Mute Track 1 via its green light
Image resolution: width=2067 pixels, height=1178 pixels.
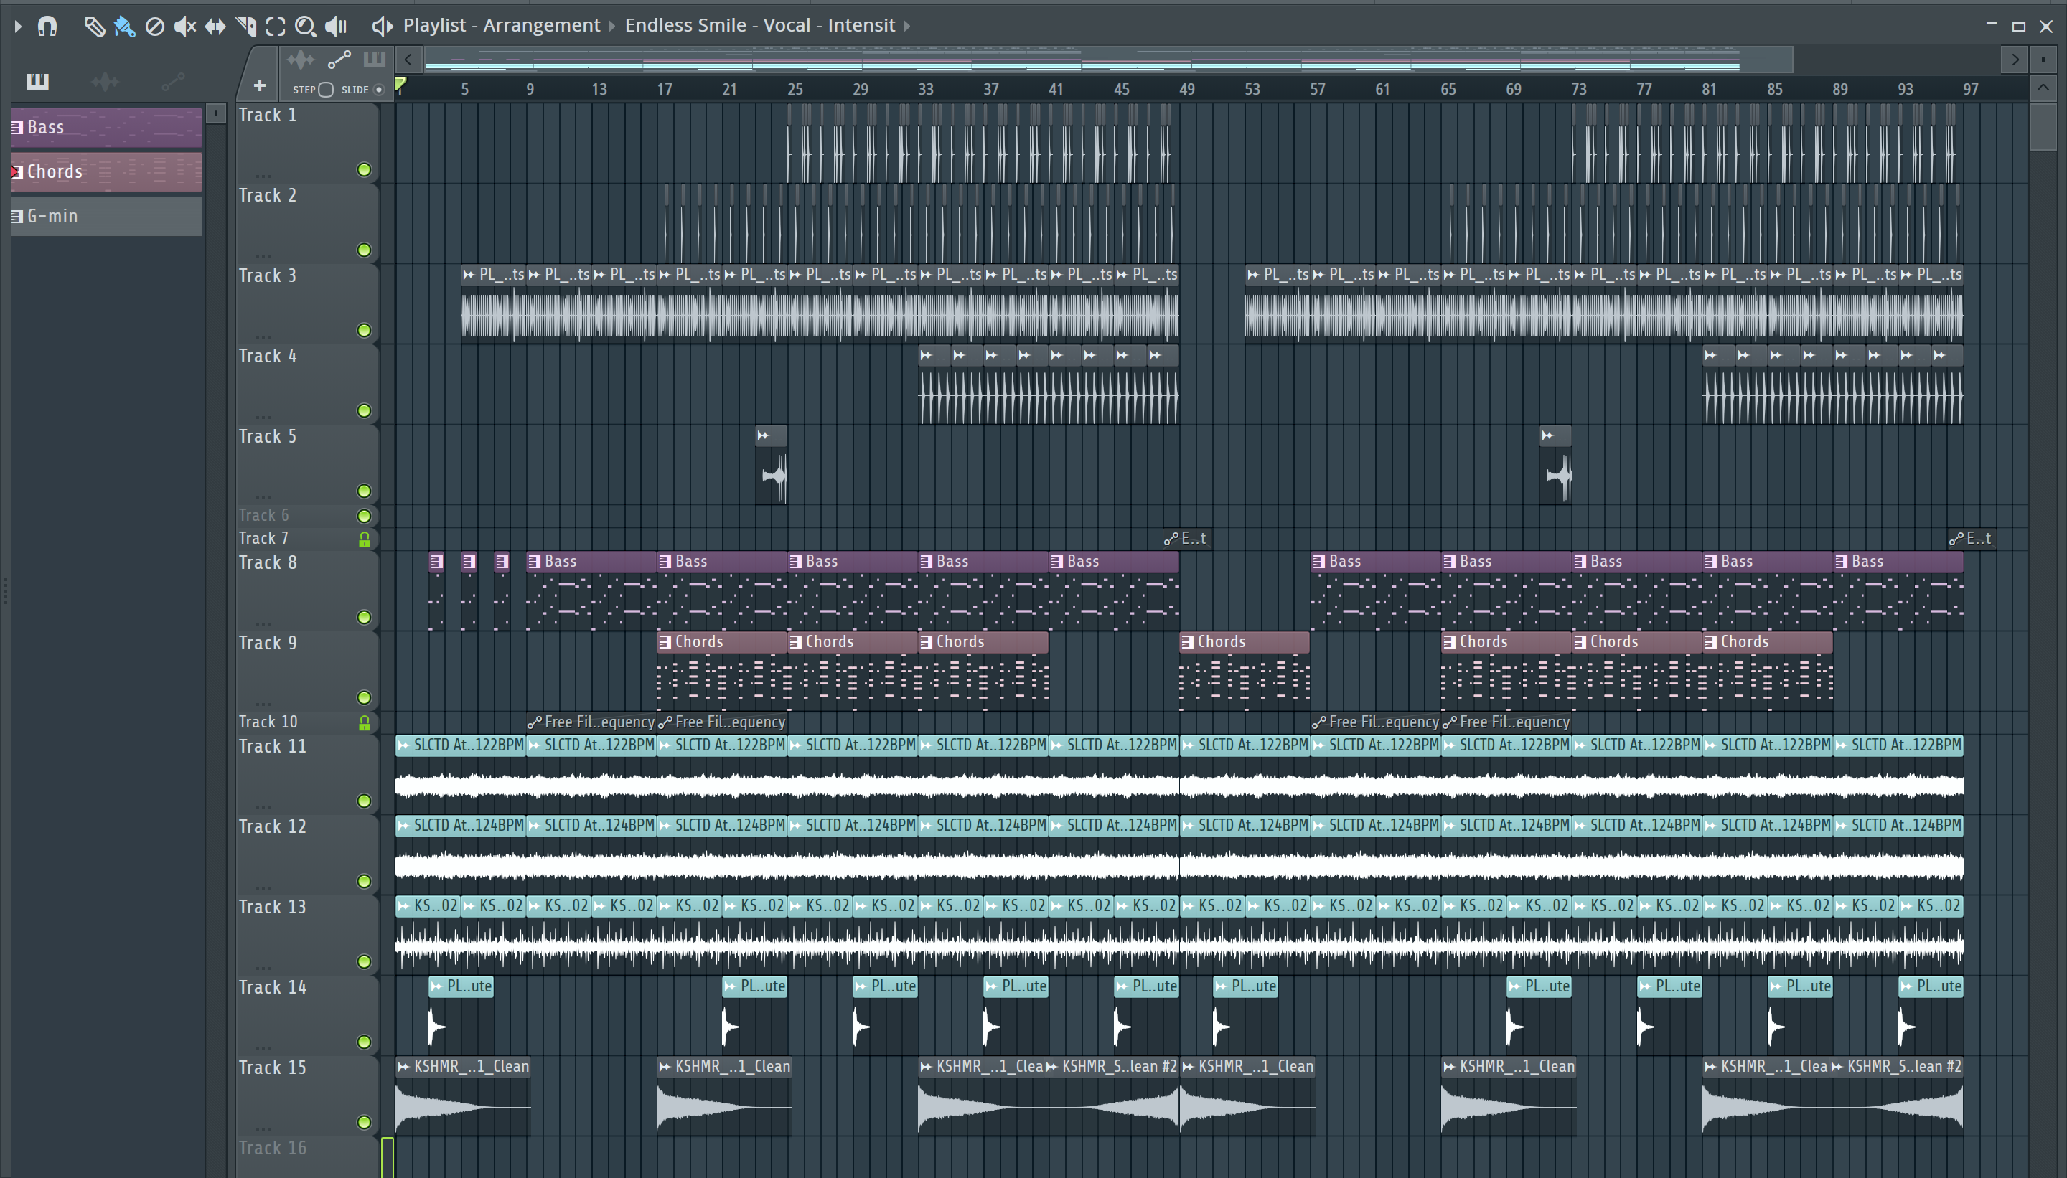tap(364, 170)
